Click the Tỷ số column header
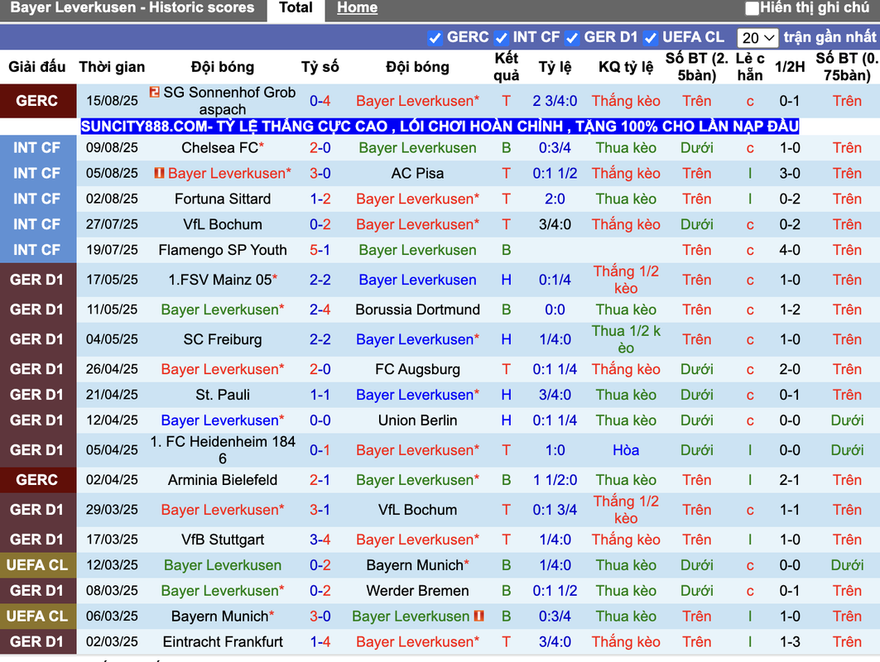The image size is (880, 662). click(320, 67)
